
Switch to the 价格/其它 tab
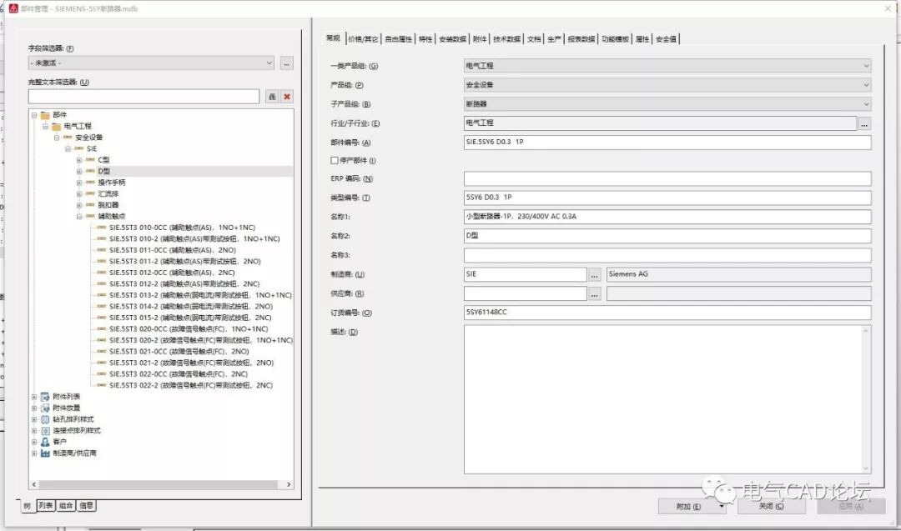pyautogui.click(x=363, y=39)
